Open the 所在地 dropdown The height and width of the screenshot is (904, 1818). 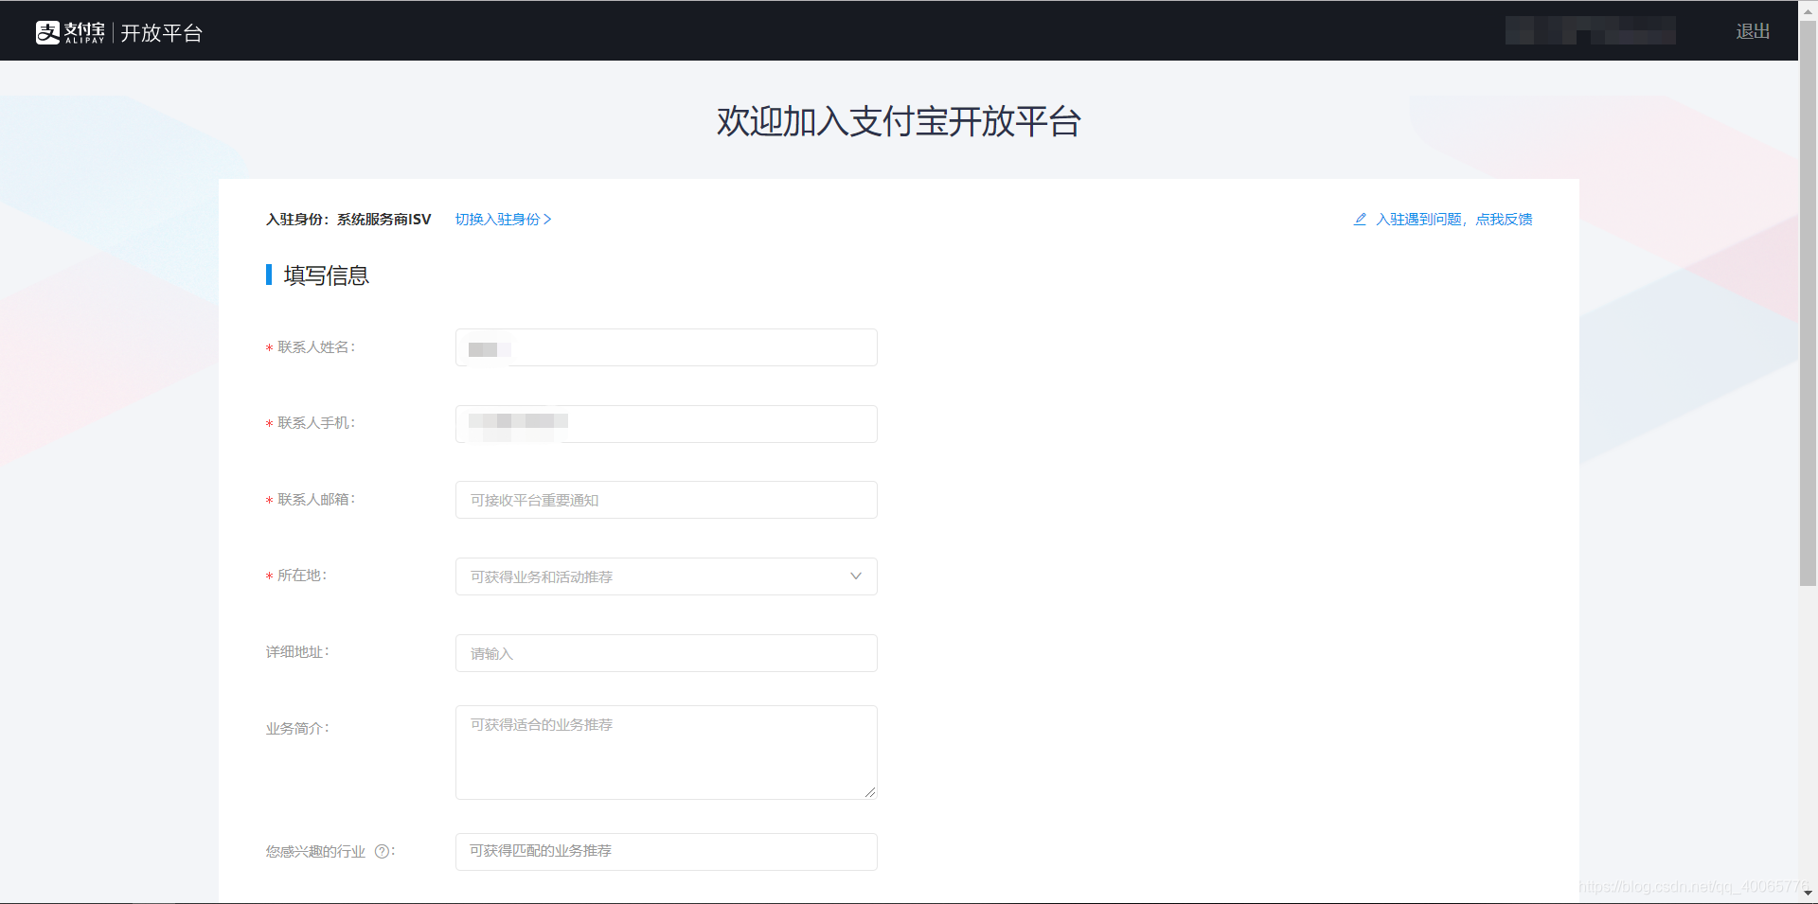[x=666, y=576]
